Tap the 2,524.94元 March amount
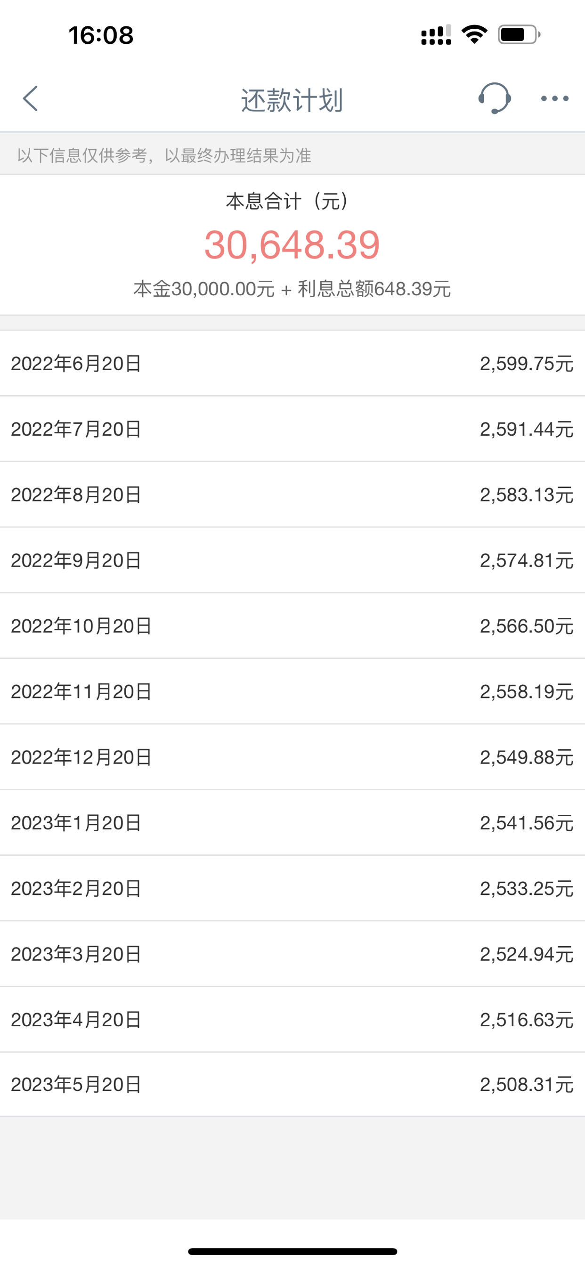The image size is (585, 1266). [x=527, y=954]
